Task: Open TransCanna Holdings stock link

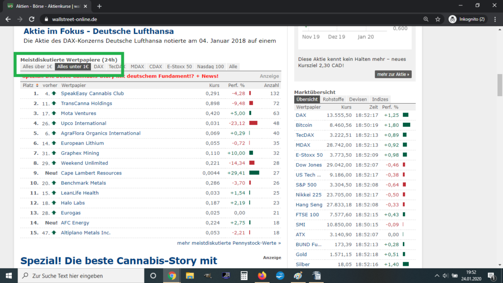Action: click(x=86, y=103)
